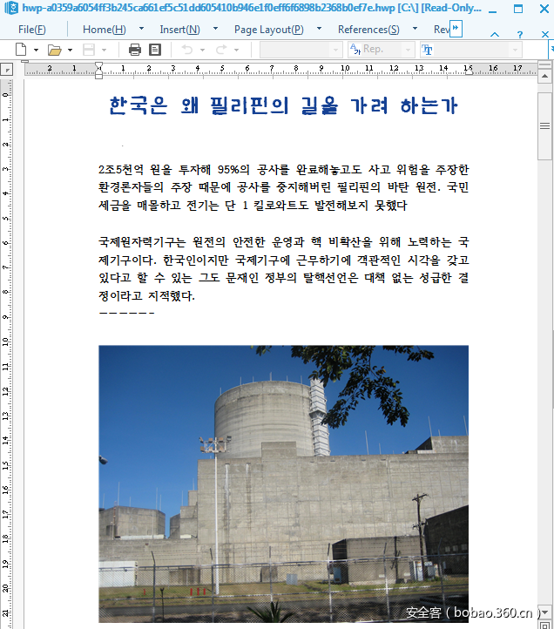Open the Home(H) tab

click(x=105, y=30)
